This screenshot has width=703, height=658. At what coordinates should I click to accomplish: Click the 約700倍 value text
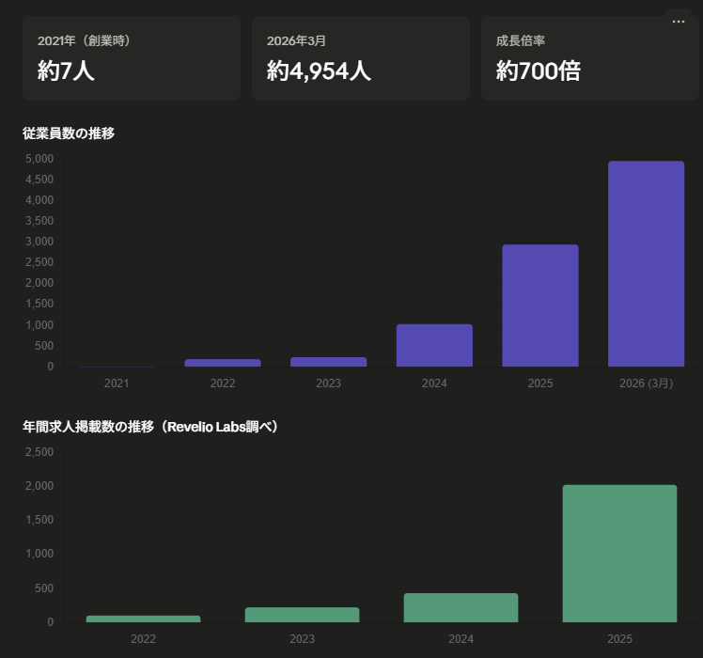[x=539, y=70]
